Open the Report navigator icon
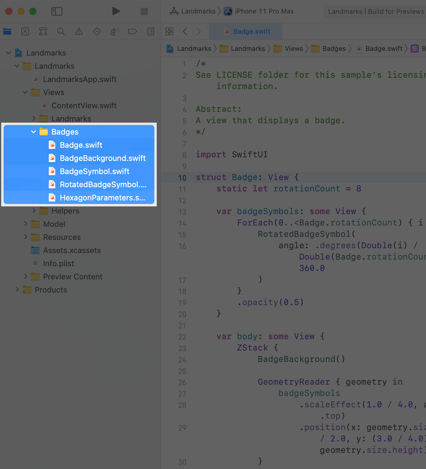426x469 pixels. pyautogui.click(x=151, y=31)
